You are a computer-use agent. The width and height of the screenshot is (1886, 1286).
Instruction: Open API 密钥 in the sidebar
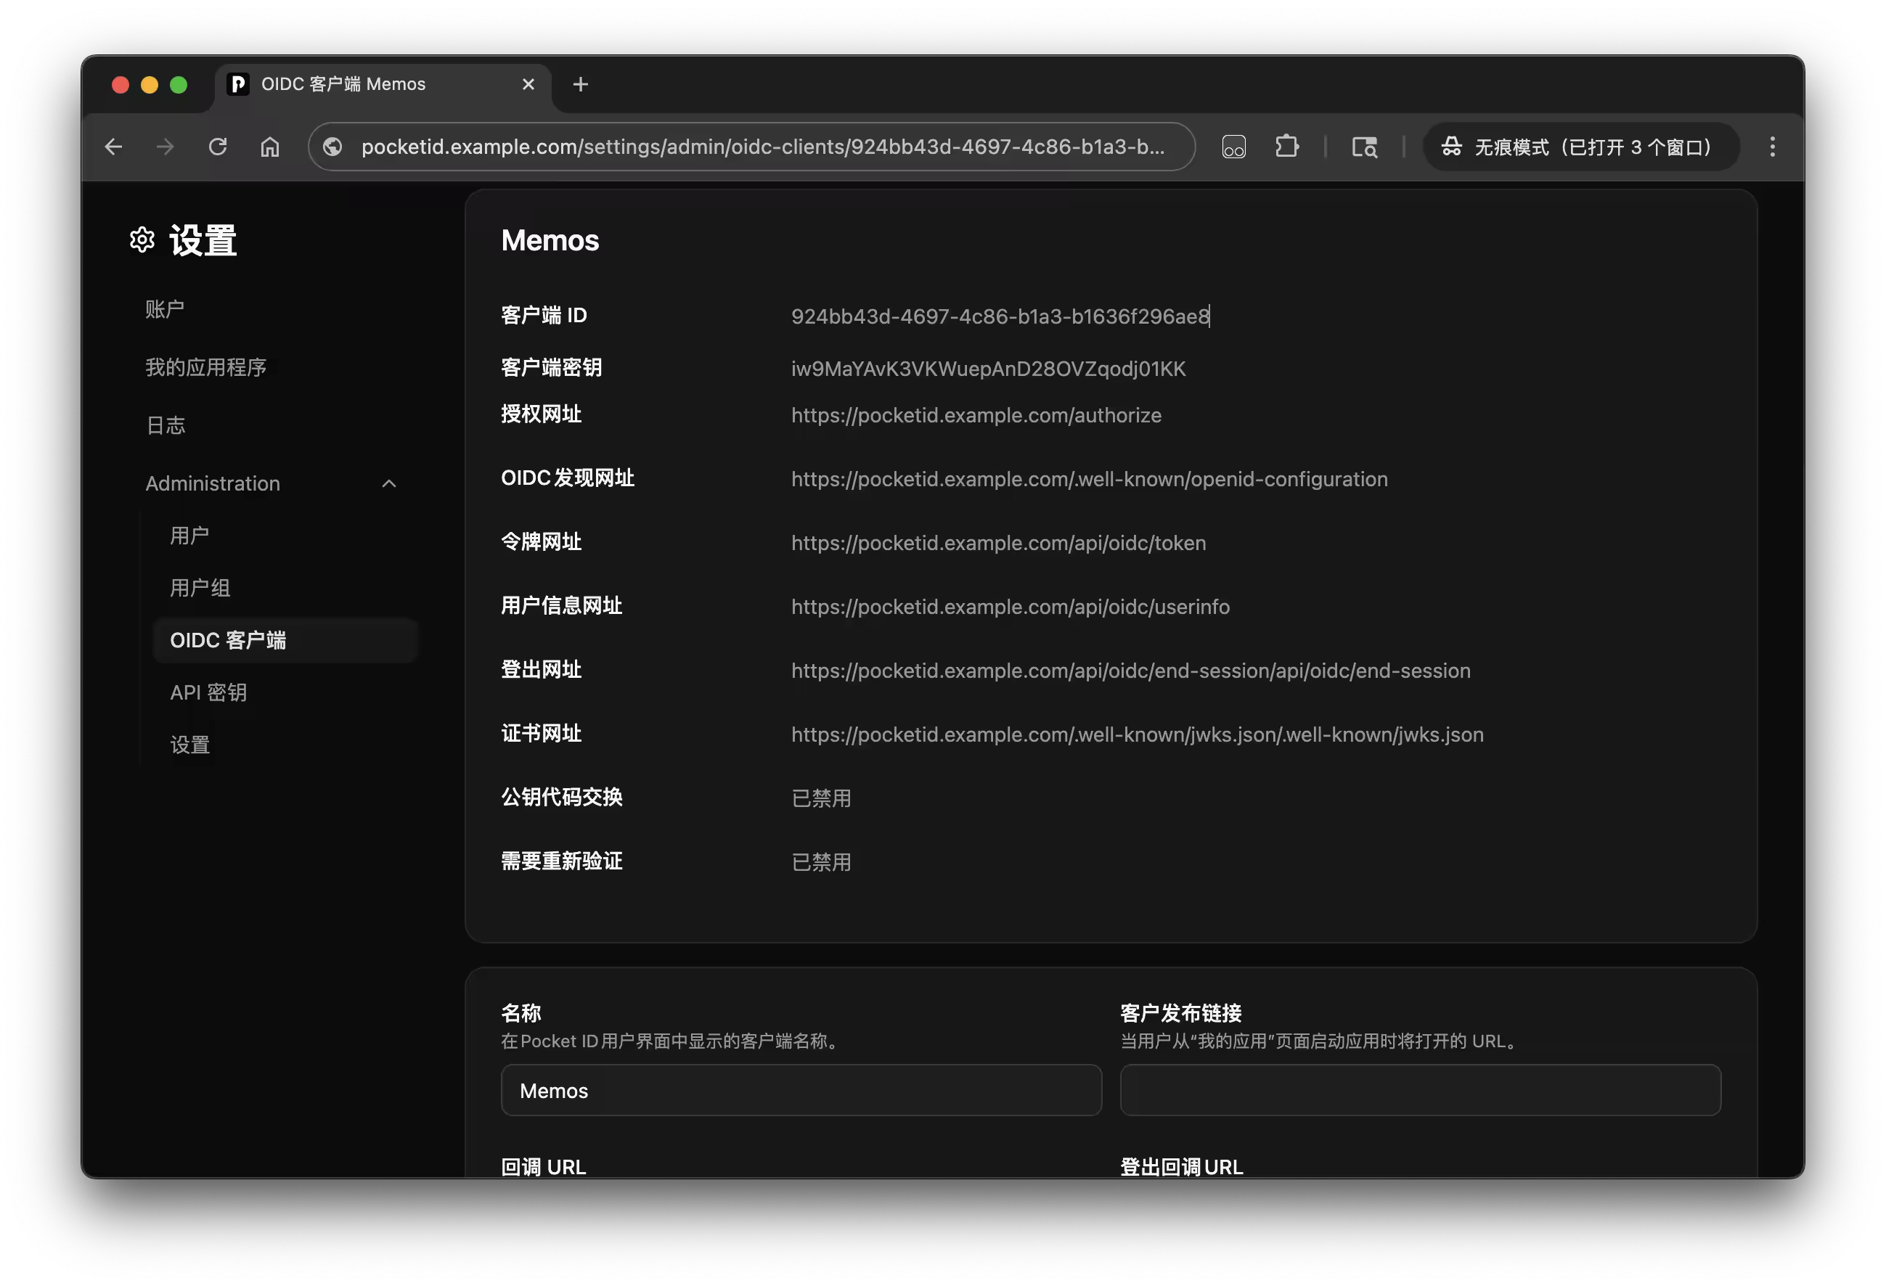(208, 693)
